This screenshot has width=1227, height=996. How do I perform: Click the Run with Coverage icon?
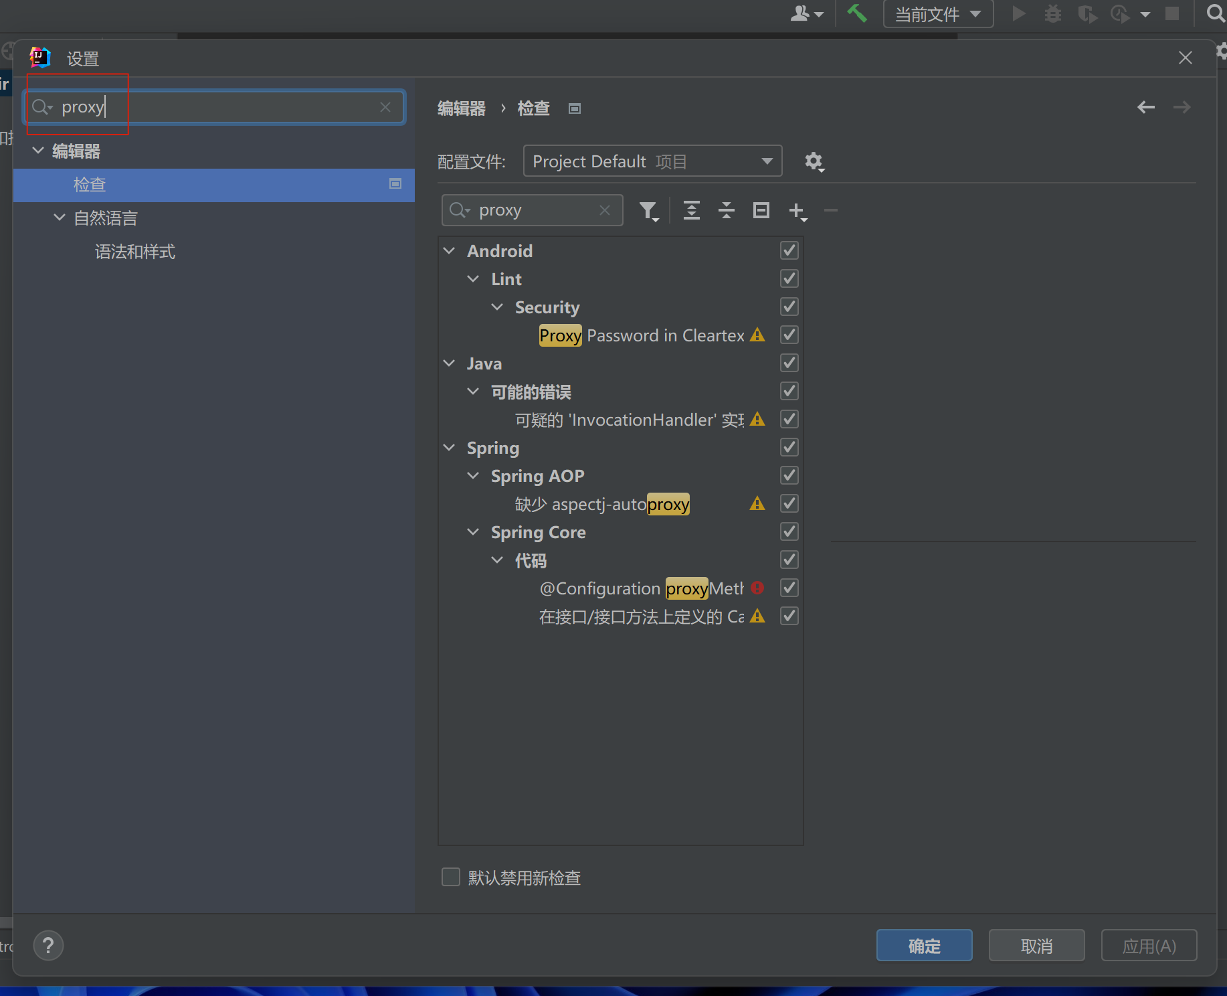pyautogui.click(x=1088, y=13)
